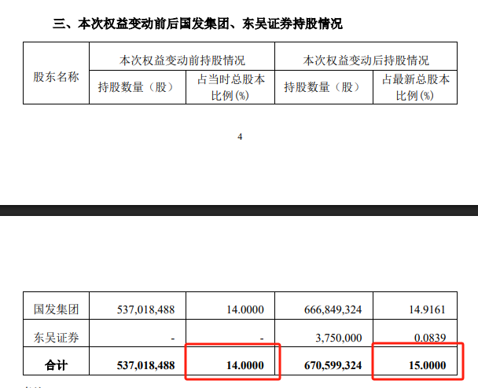
Task: Select the 占最新总股本比例(%) header cell
Action: click(x=415, y=87)
